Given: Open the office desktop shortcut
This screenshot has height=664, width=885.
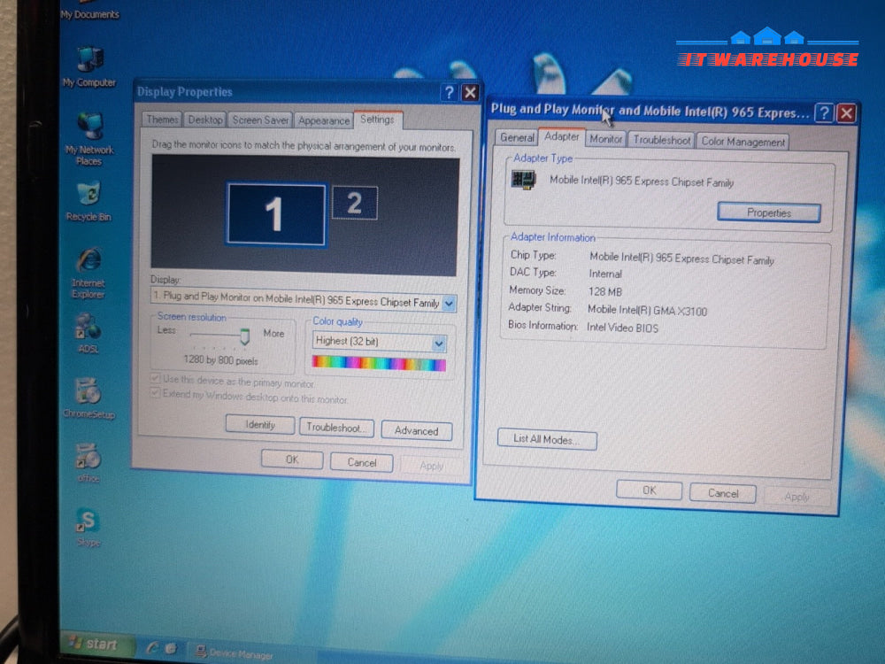Looking at the screenshot, I should (88, 463).
